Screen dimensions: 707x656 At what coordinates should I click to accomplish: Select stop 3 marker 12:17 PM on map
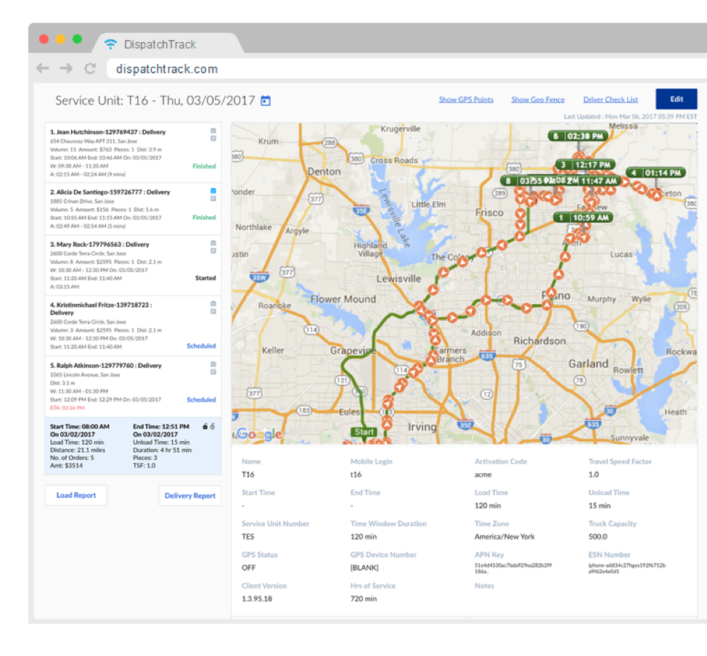tap(586, 165)
